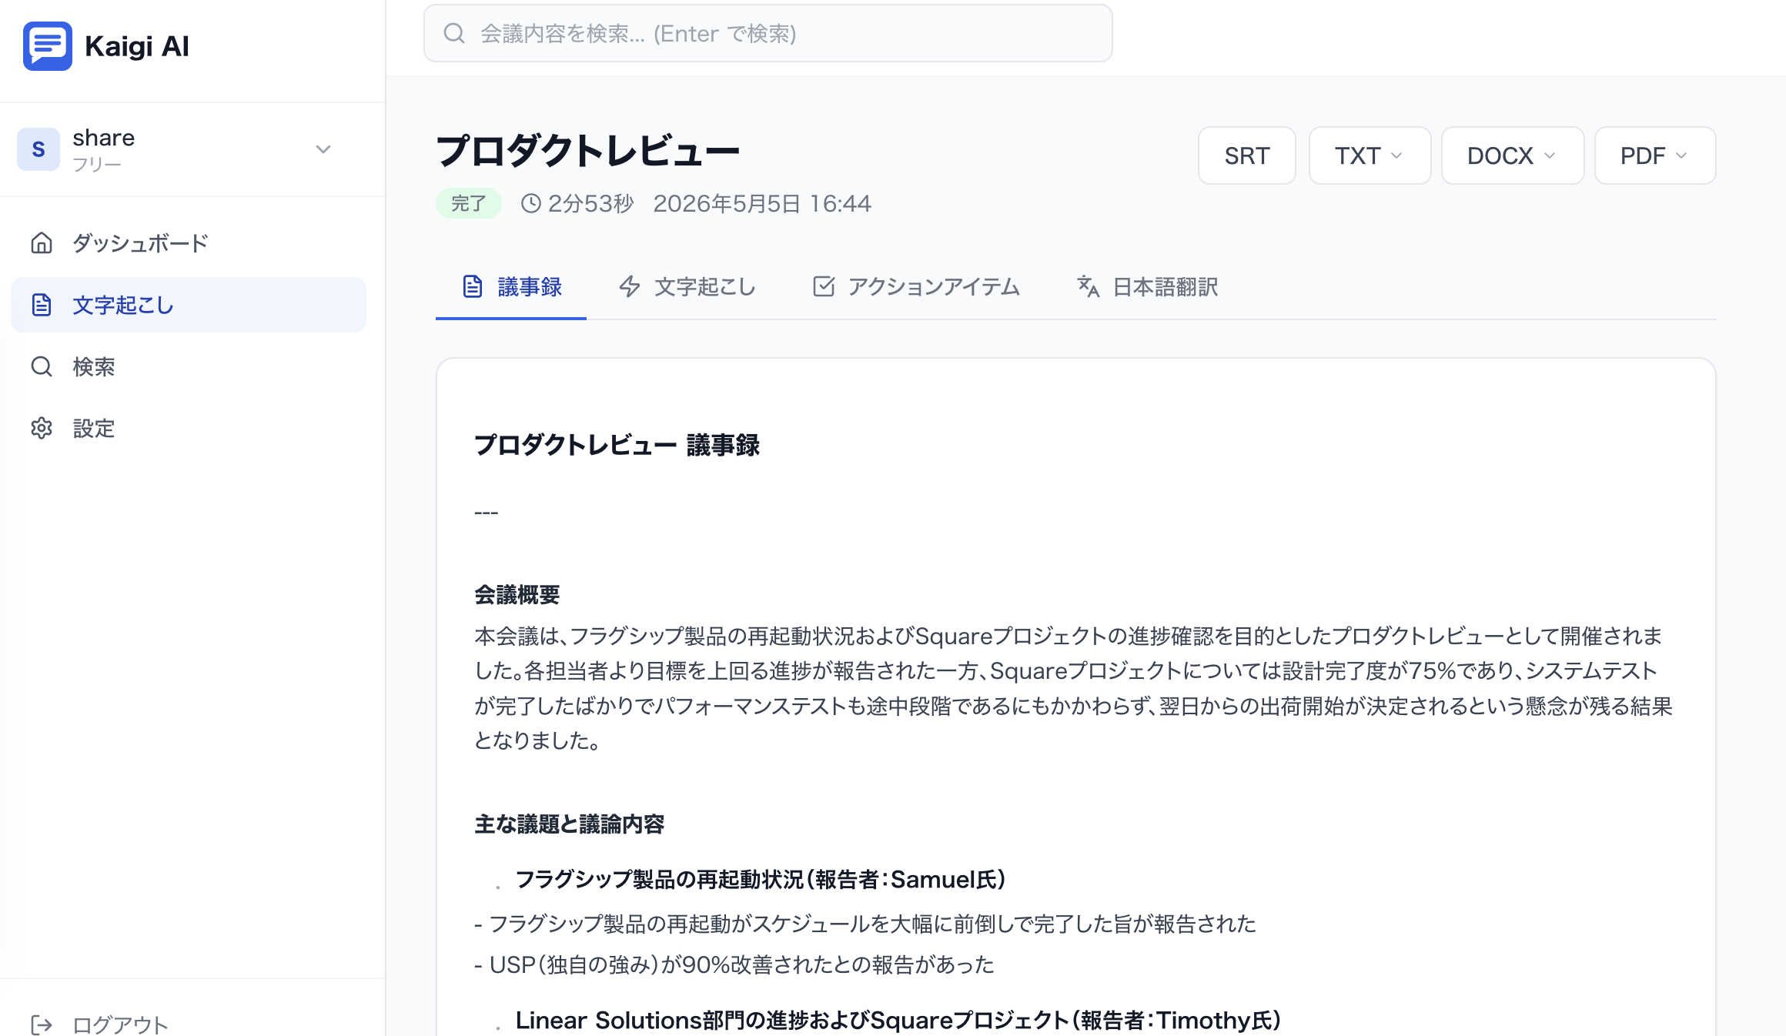The width and height of the screenshot is (1786, 1036).
Task: Click the share workspace avatar S
Action: (x=38, y=149)
